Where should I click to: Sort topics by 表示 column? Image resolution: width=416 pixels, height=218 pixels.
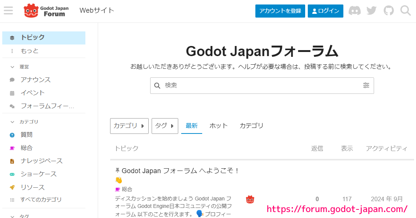pyautogui.click(x=347, y=148)
